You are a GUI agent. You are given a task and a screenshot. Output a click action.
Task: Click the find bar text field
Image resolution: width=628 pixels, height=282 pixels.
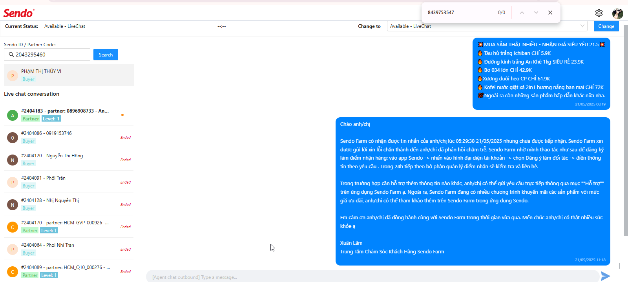pyautogui.click(x=459, y=13)
